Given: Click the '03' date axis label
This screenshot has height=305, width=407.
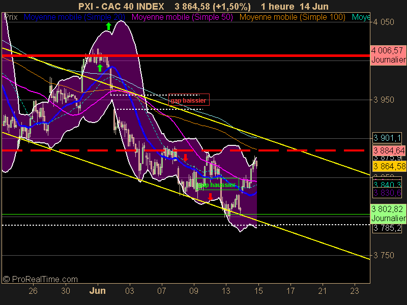Looking at the screenshot, I should tap(130, 291).
